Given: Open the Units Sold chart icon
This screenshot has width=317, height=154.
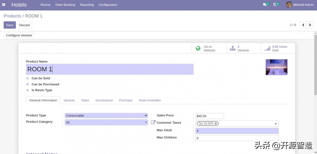Looking at the screenshot, I should click(x=267, y=48).
